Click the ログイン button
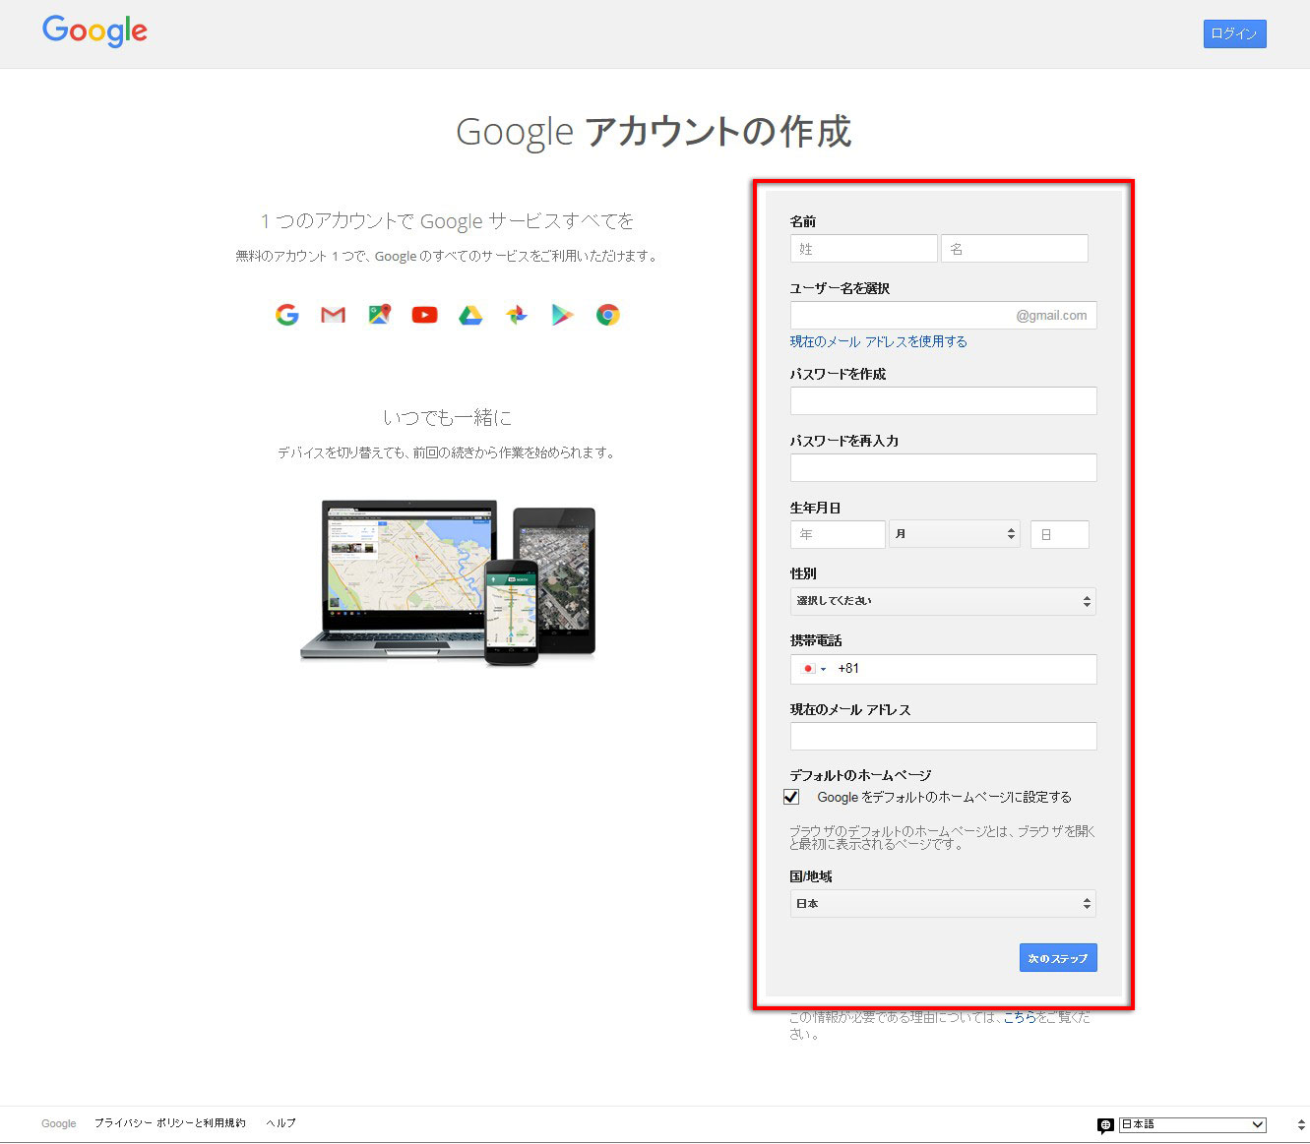The image size is (1310, 1144). tap(1234, 32)
